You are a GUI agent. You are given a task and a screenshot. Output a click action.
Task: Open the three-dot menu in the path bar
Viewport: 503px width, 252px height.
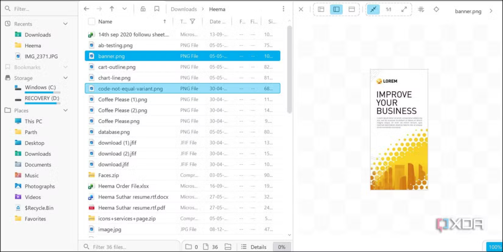coord(283,9)
